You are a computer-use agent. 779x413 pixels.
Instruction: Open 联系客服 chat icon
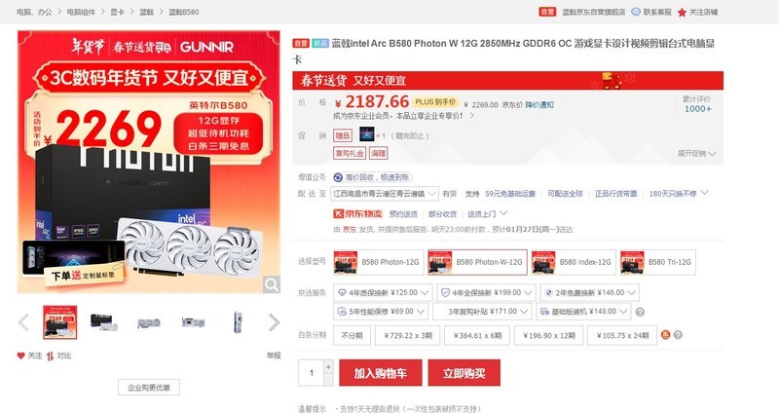click(636, 12)
